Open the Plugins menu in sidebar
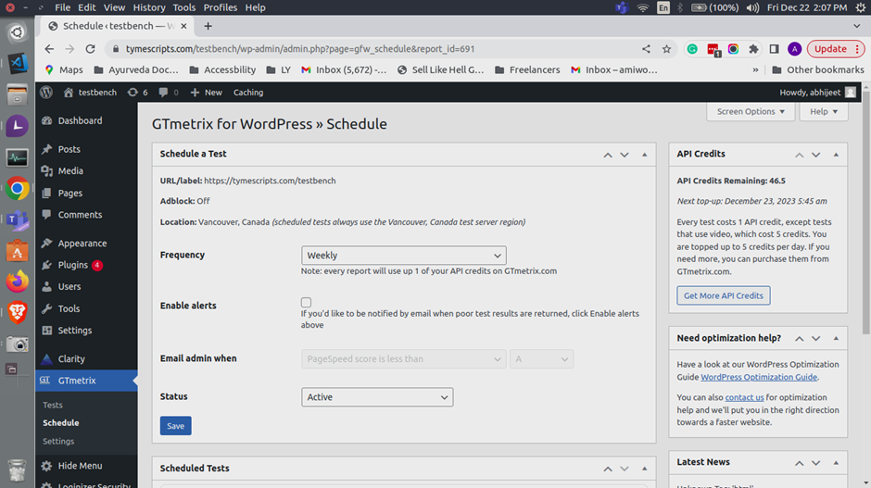The width and height of the screenshot is (871, 488). tap(72, 265)
